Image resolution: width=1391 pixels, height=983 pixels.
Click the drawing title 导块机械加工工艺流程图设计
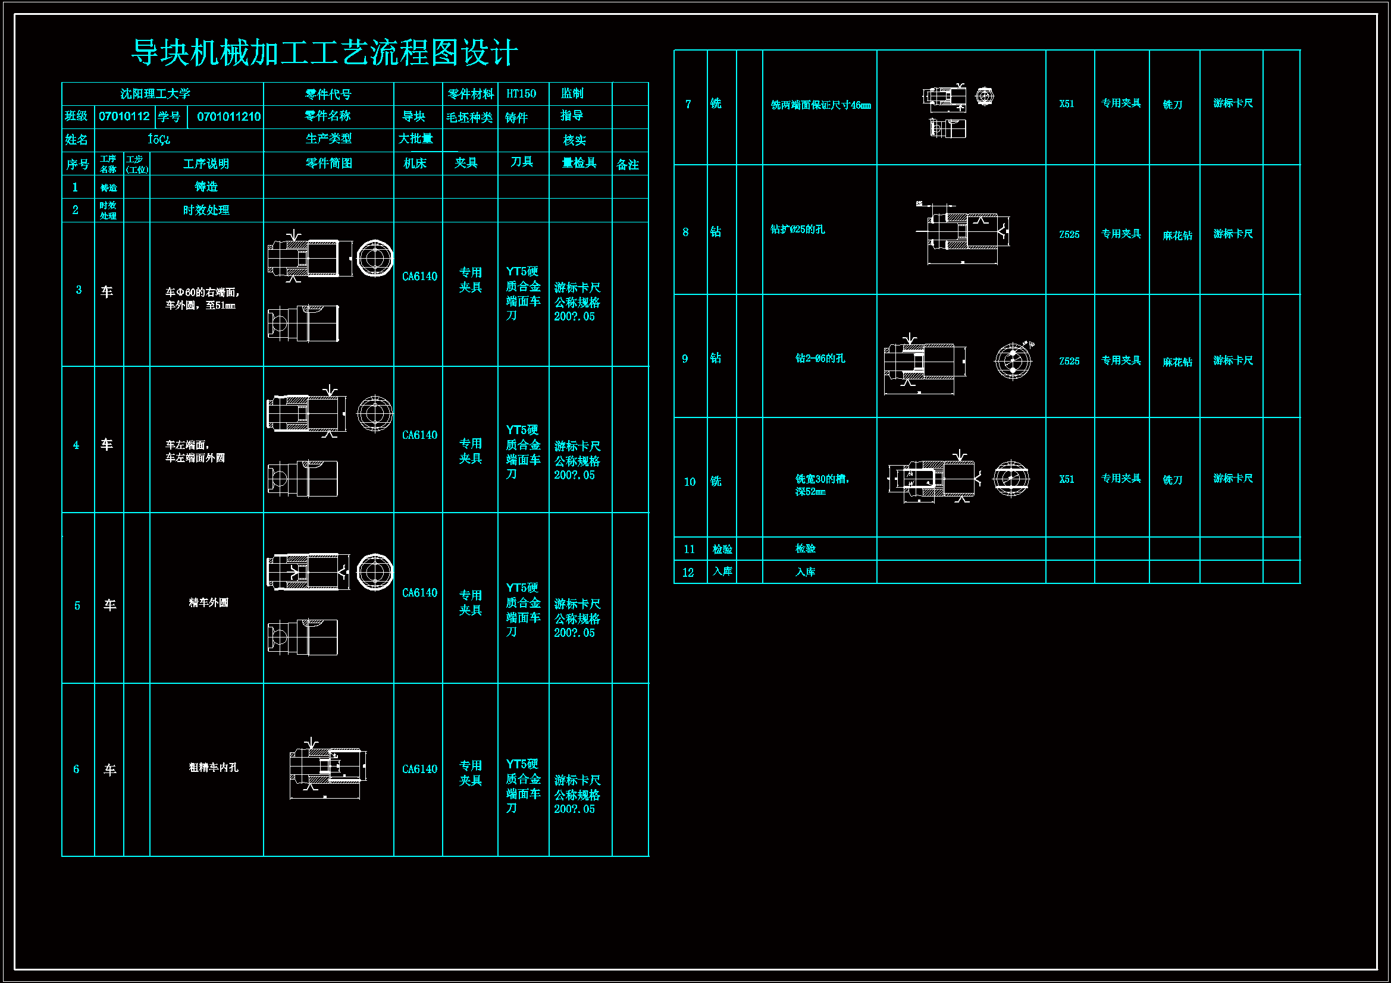[324, 53]
